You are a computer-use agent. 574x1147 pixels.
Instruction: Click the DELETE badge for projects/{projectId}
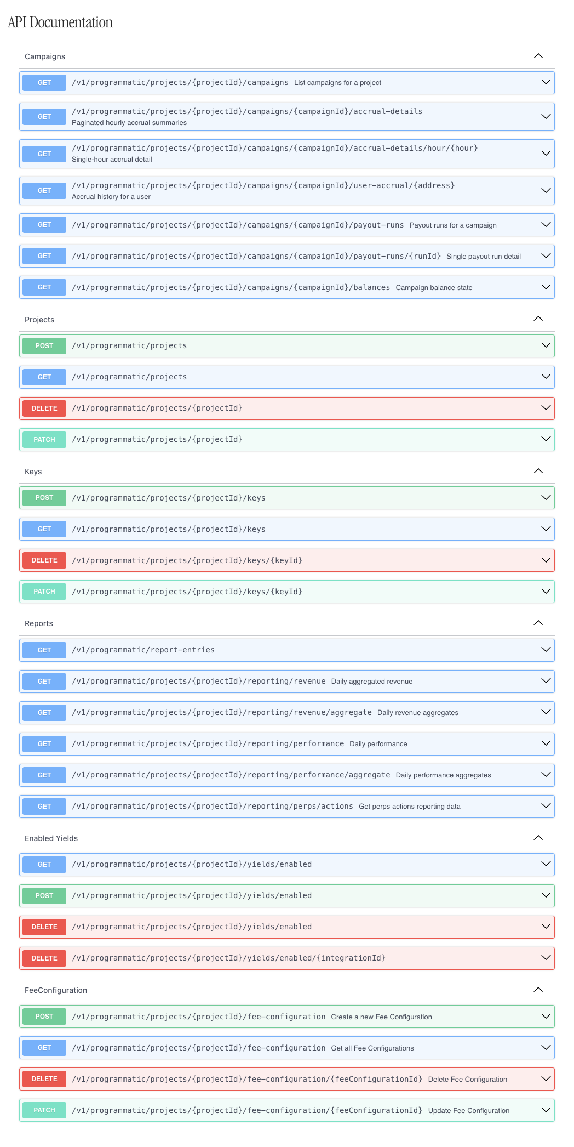[44, 408]
